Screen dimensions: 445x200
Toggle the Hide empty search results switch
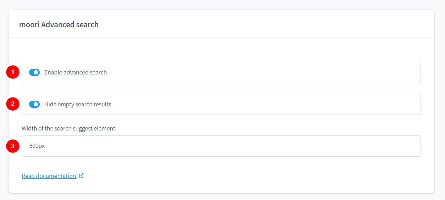pos(34,104)
